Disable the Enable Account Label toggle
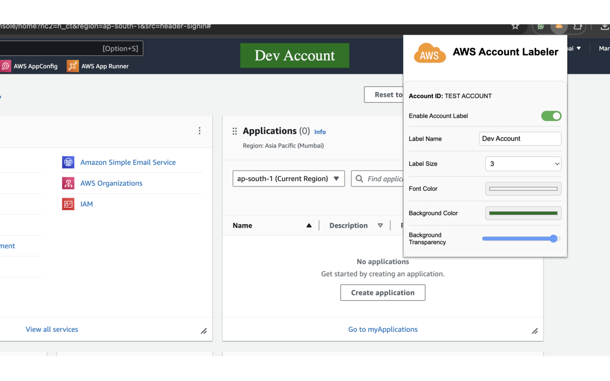The height and width of the screenshot is (381, 610). click(x=551, y=116)
